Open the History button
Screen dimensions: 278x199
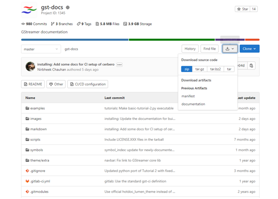coord(190,49)
